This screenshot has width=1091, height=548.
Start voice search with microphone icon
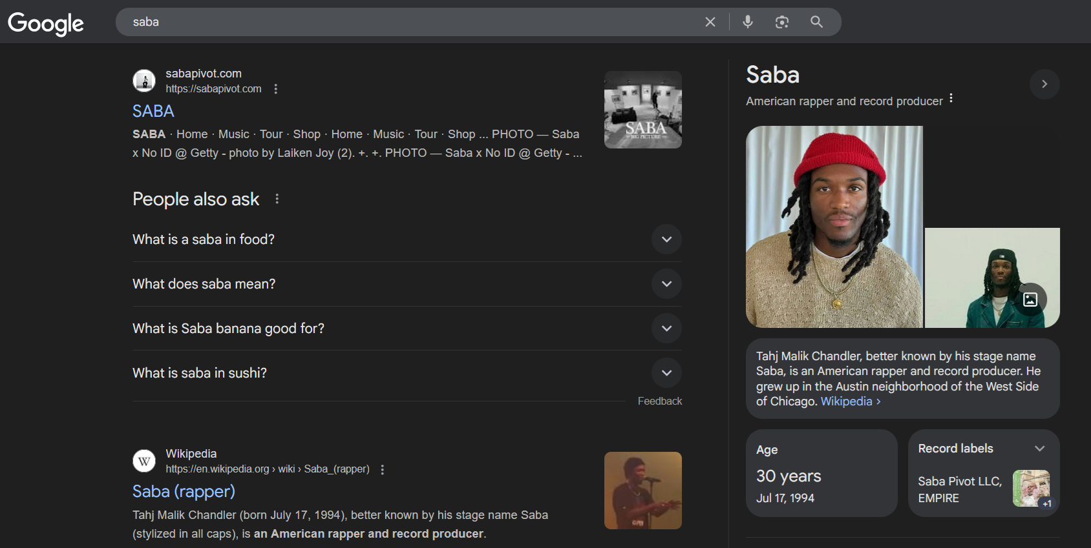coord(748,22)
